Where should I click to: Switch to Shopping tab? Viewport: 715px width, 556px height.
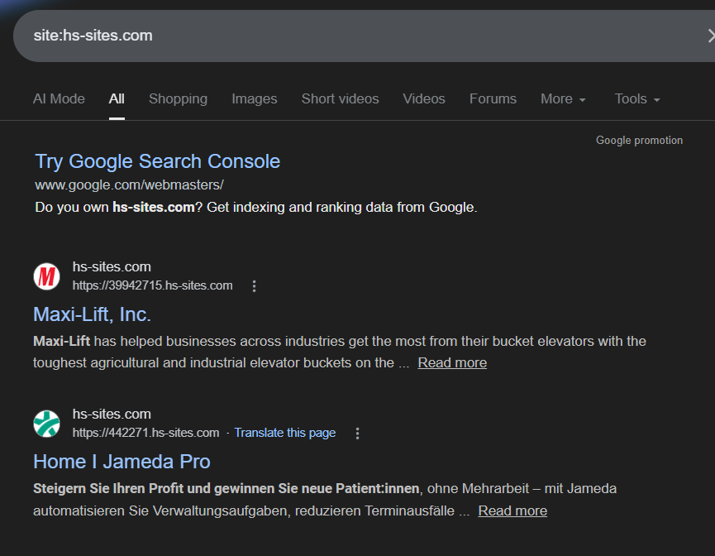tap(178, 99)
